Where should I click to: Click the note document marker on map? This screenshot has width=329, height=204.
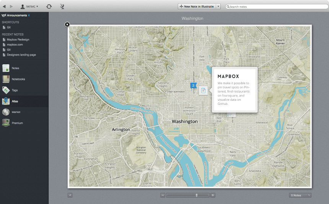pos(203,90)
